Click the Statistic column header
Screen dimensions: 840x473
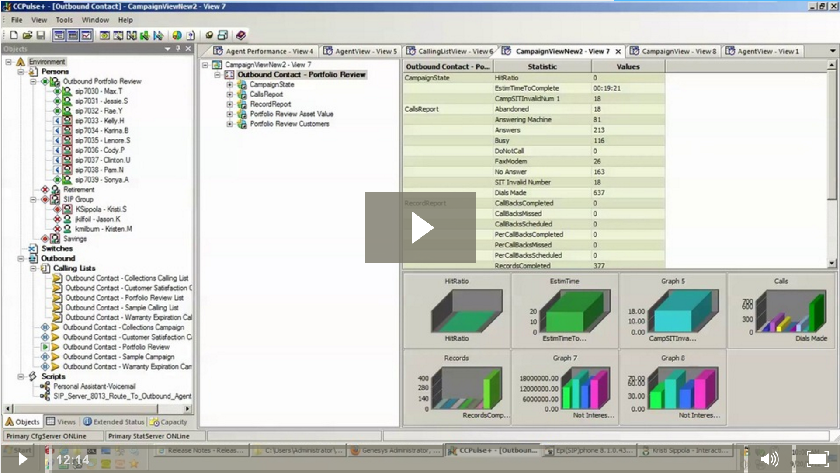pyautogui.click(x=542, y=66)
